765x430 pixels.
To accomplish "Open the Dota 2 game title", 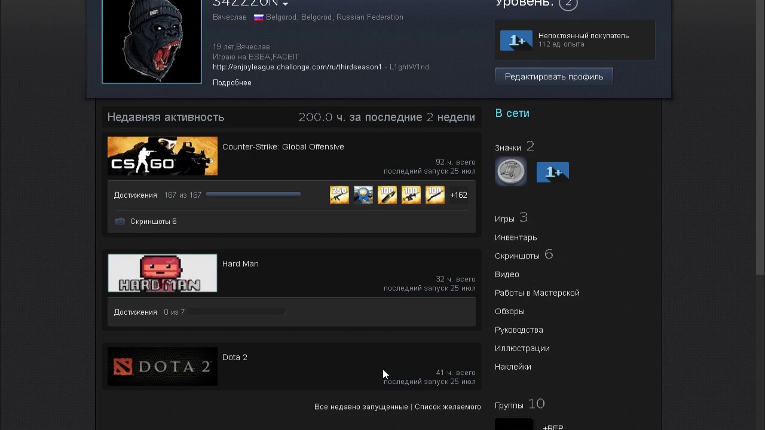I will [235, 357].
